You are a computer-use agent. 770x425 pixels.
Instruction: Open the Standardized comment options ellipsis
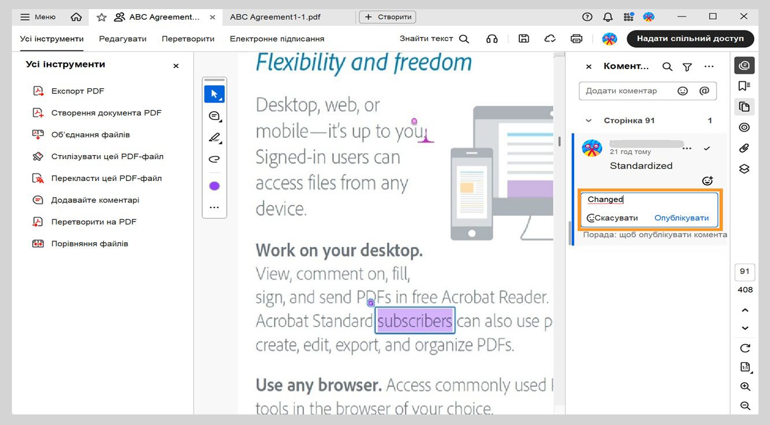(687, 149)
